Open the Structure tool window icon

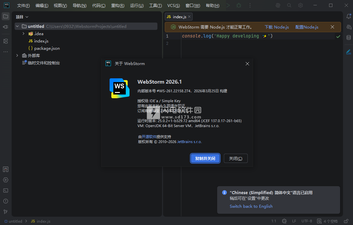click(x=5, y=41)
